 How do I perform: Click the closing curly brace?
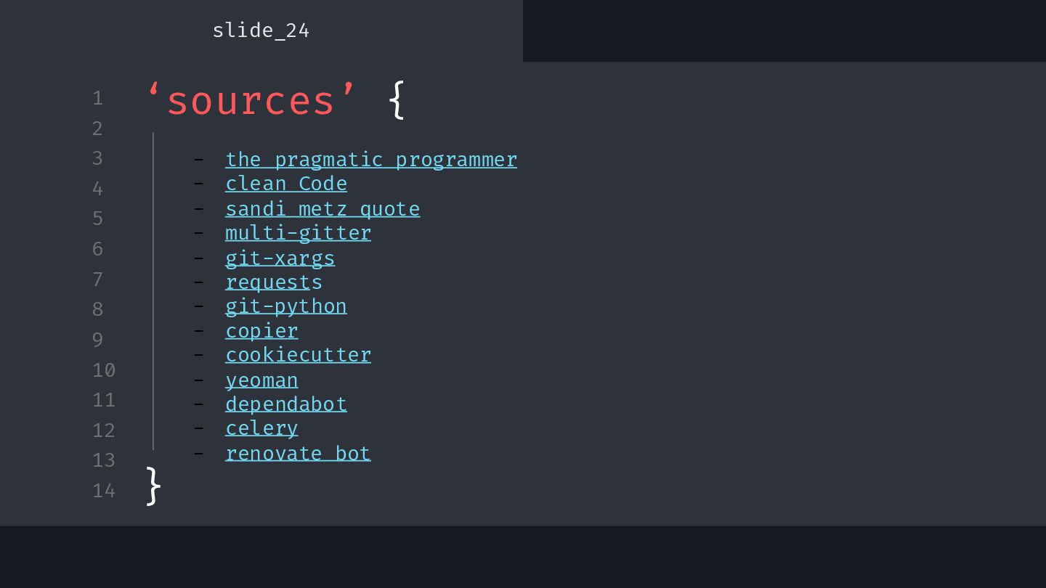(x=153, y=486)
